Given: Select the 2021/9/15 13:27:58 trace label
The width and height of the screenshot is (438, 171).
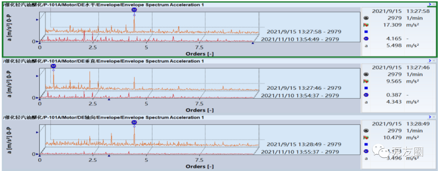Looking at the screenshot, I should [304, 32].
